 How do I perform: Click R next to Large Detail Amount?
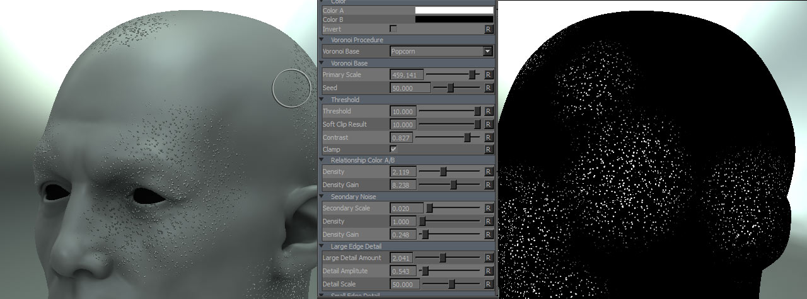(x=488, y=258)
